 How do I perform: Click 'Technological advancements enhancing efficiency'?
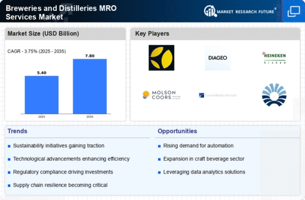click(71, 159)
